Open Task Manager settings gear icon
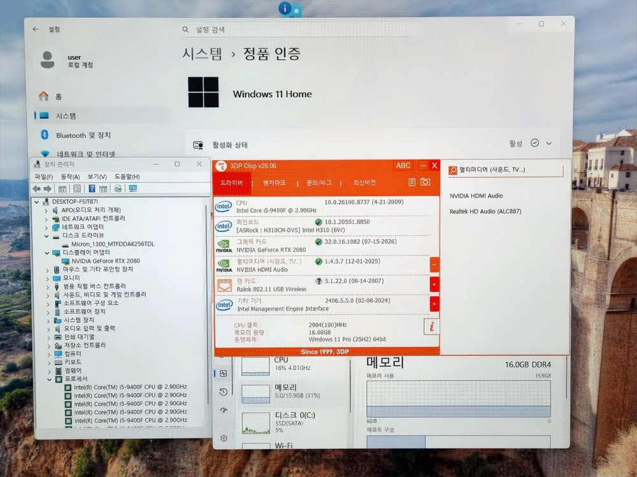The height and width of the screenshot is (477, 637). [224, 438]
